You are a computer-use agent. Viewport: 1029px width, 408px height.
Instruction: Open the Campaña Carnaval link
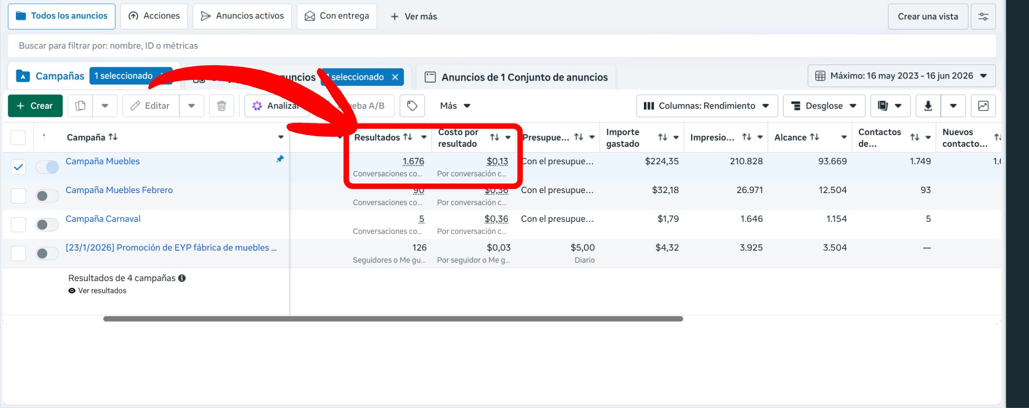coord(103,219)
